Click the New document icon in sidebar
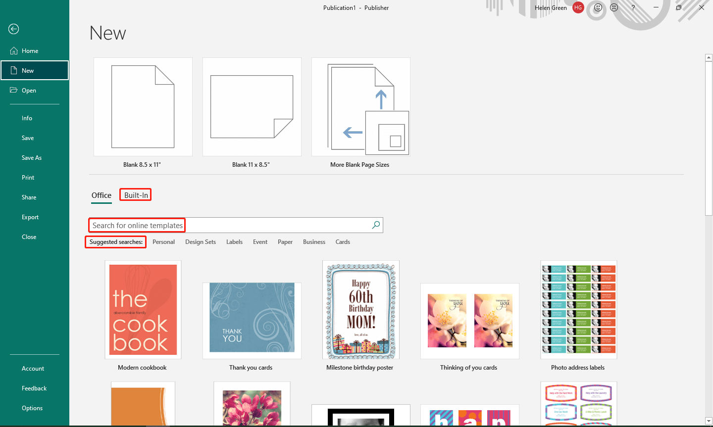The image size is (713, 427). 14,70
